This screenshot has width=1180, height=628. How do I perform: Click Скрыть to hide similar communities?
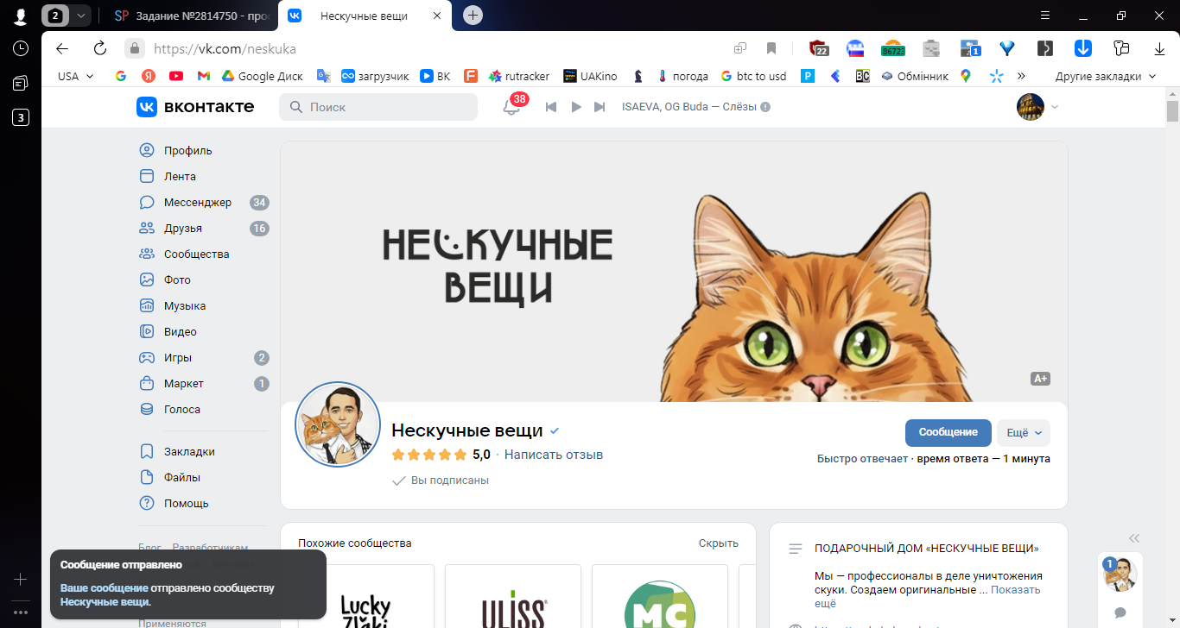[719, 543]
